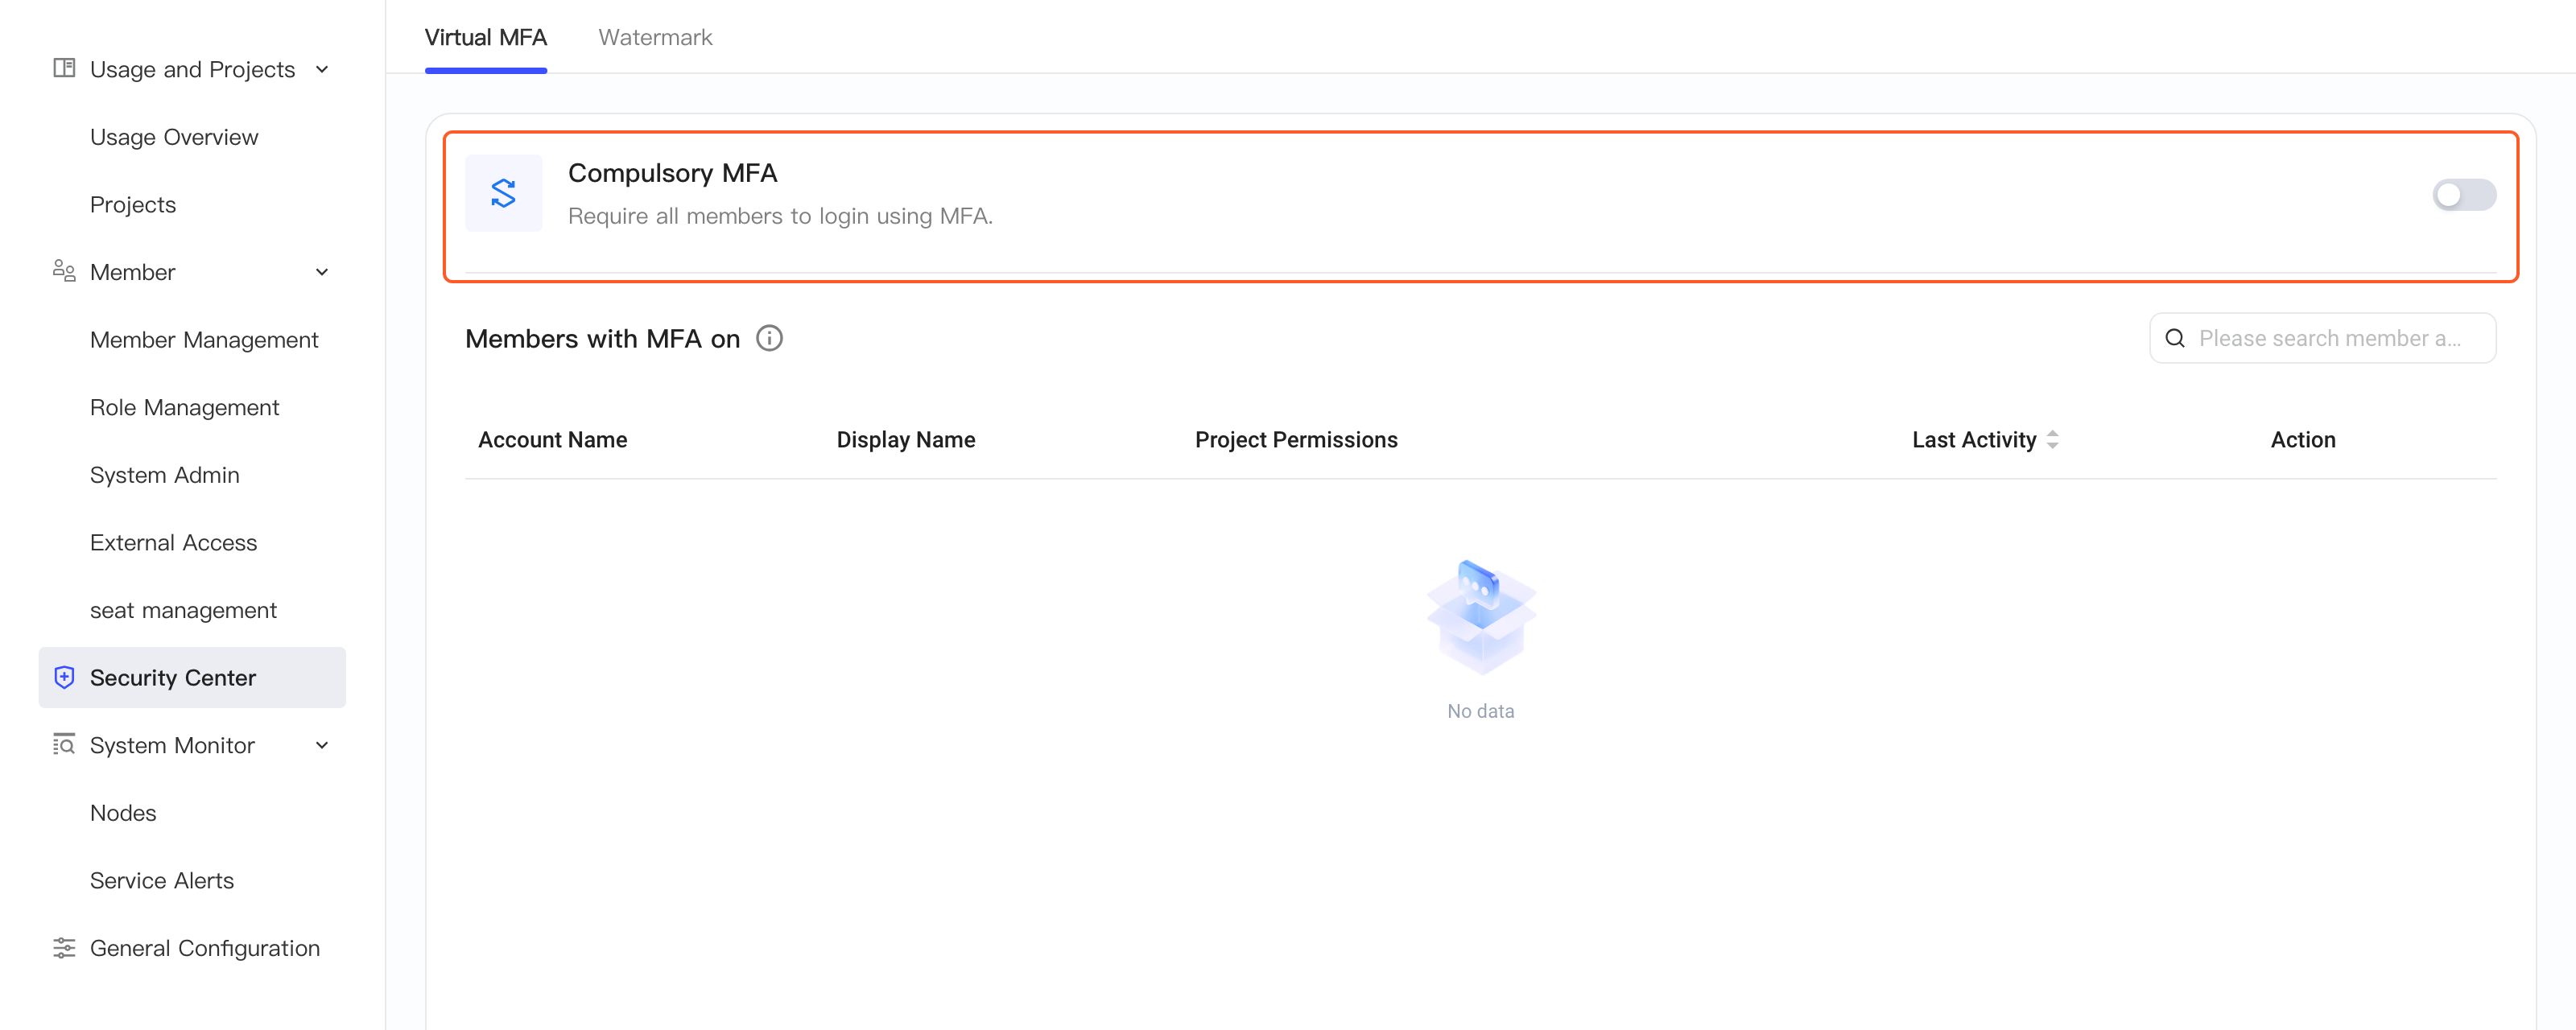The image size is (2576, 1030).
Task: Click the Members with MFA on heading
Action: click(x=602, y=339)
